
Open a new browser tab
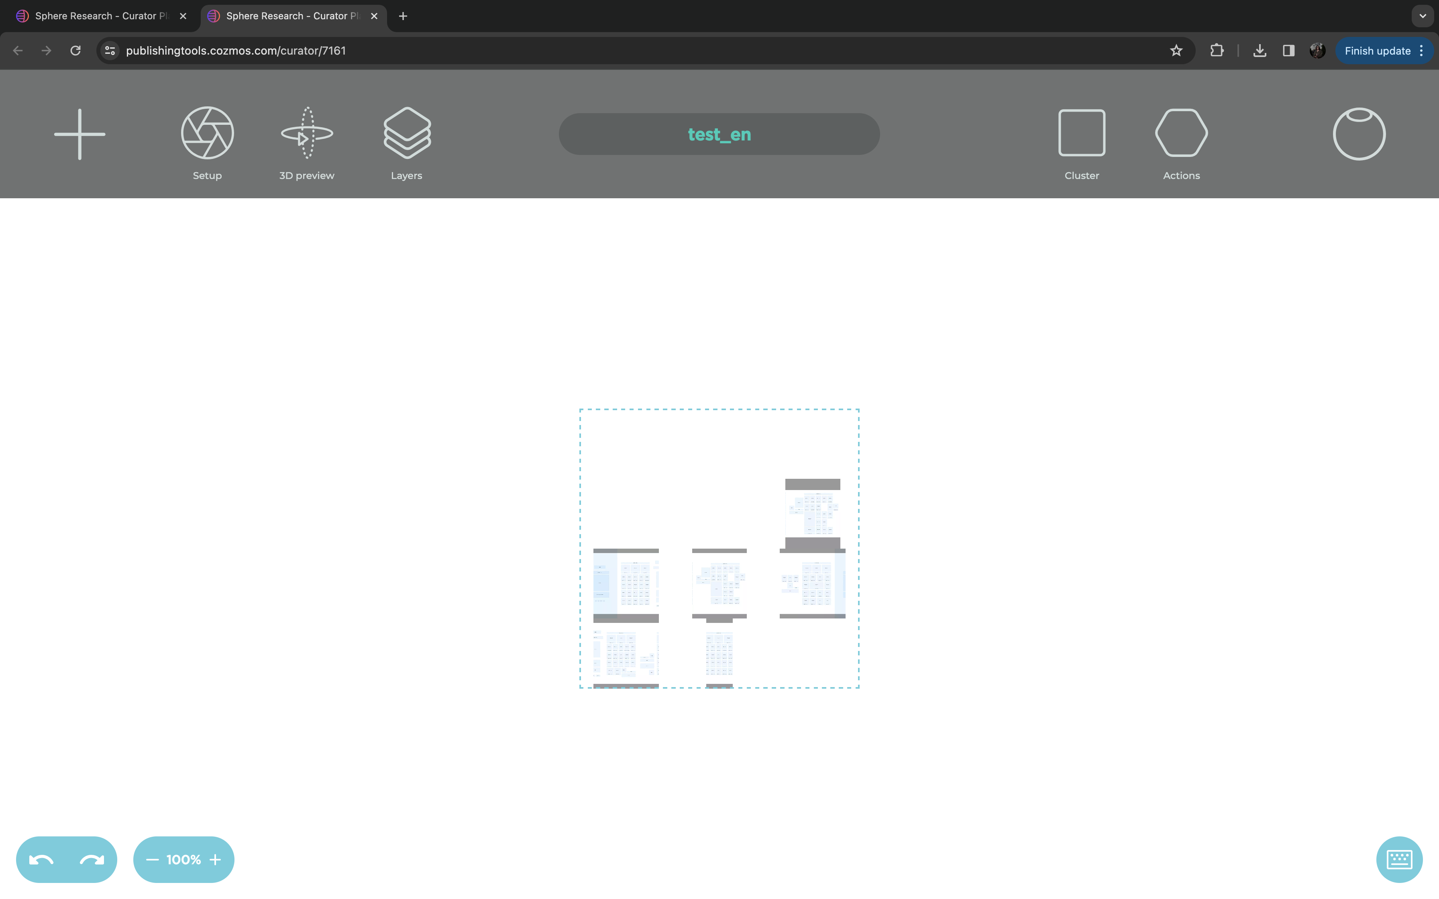click(x=403, y=16)
